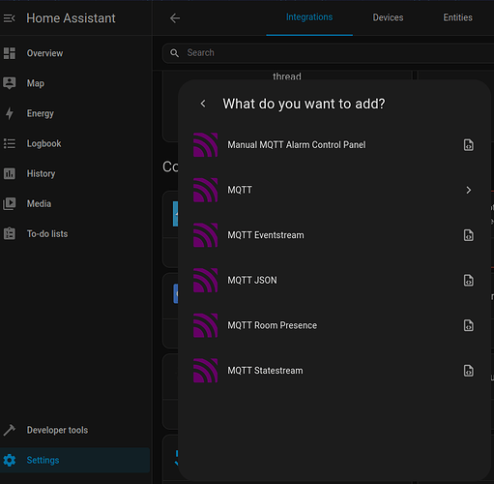The height and width of the screenshot is (484, 494).
Task: Open the Logbook list icon
Action: tap(10, 143)
